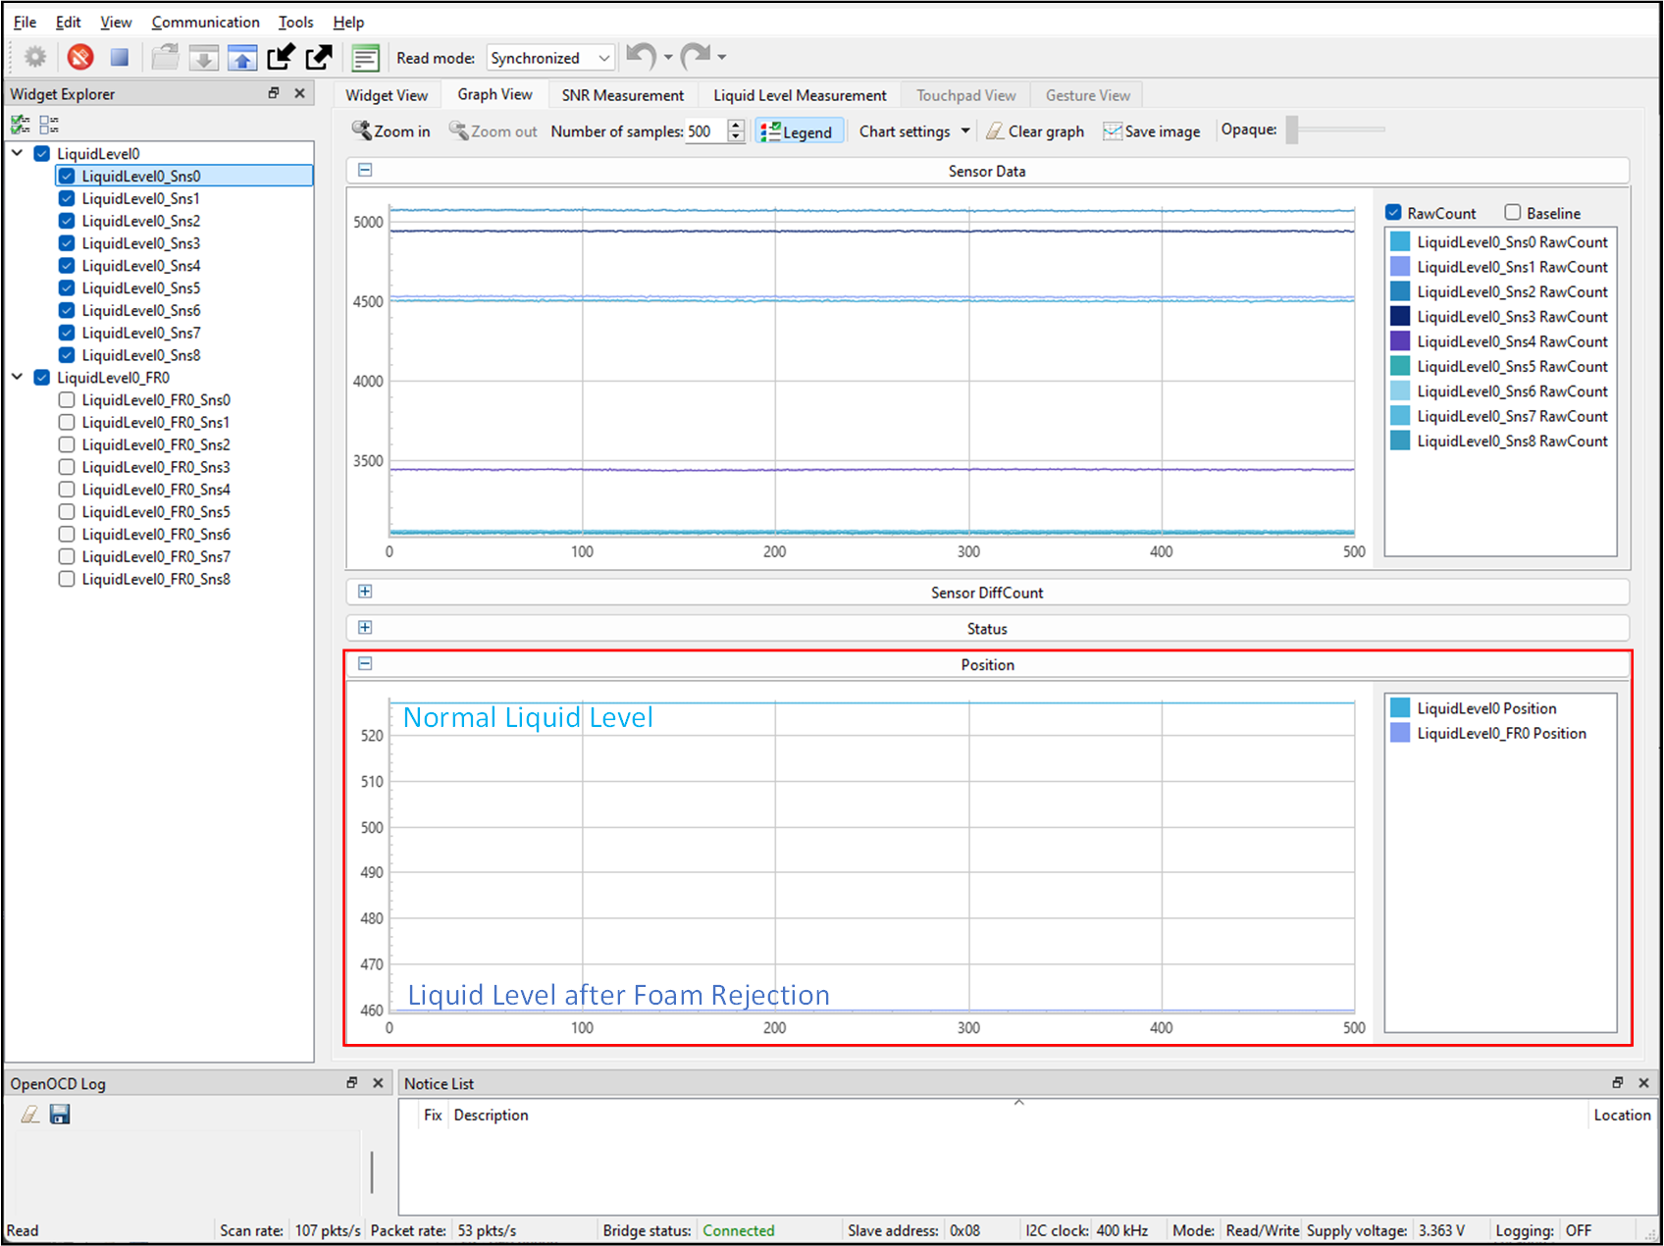Click the import configuration icon
Viewport: 1664px width, 1246px height.
click(x=281, y=58)
